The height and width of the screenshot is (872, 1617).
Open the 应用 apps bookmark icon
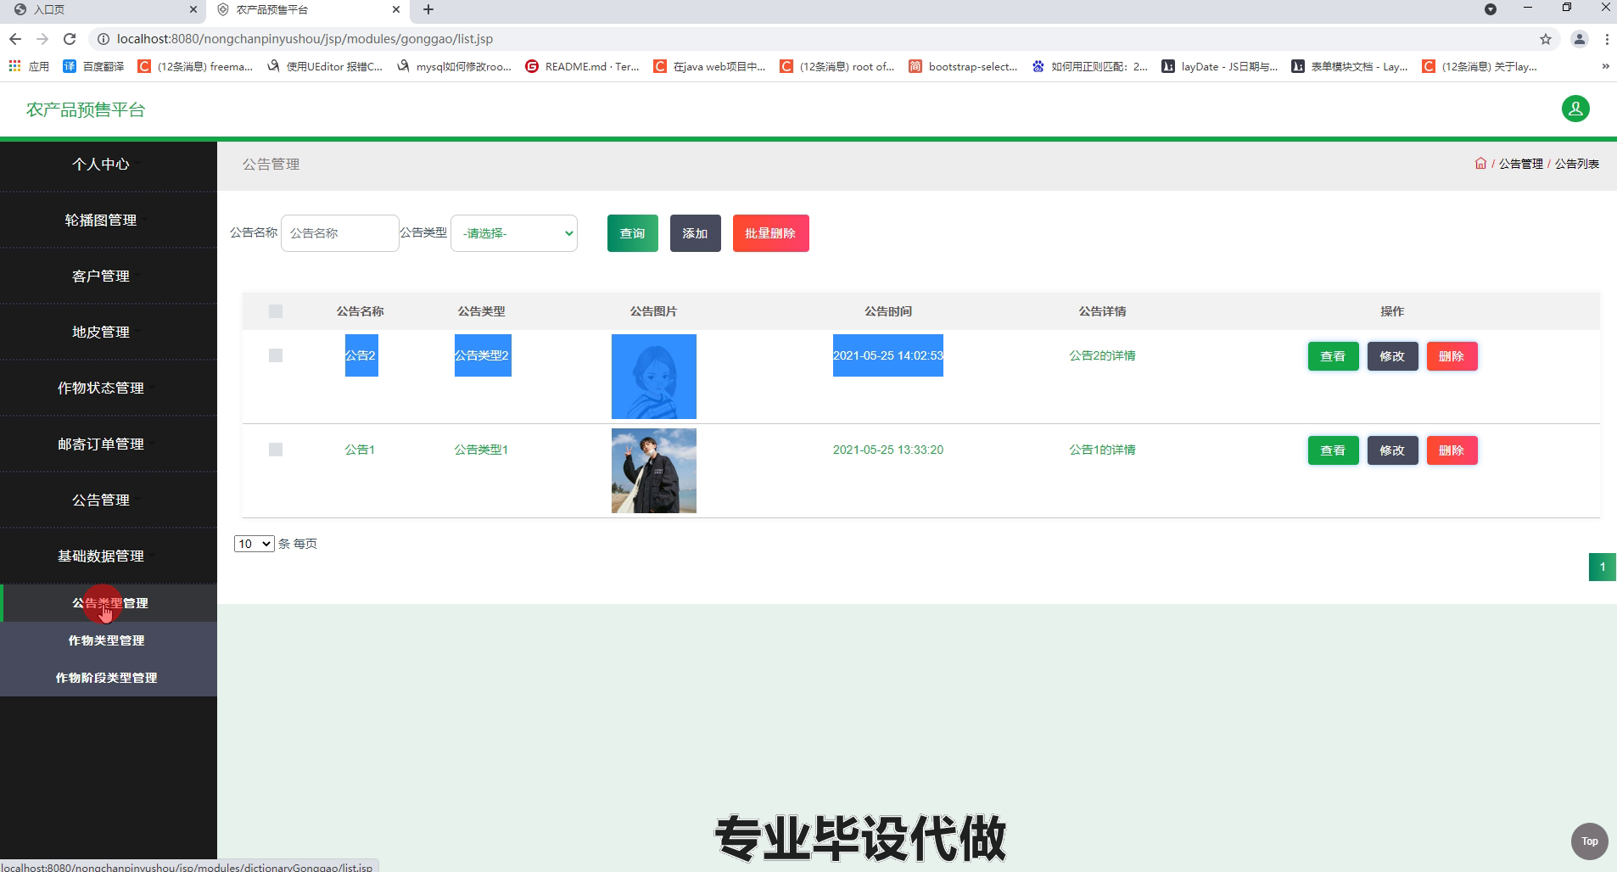28,66
